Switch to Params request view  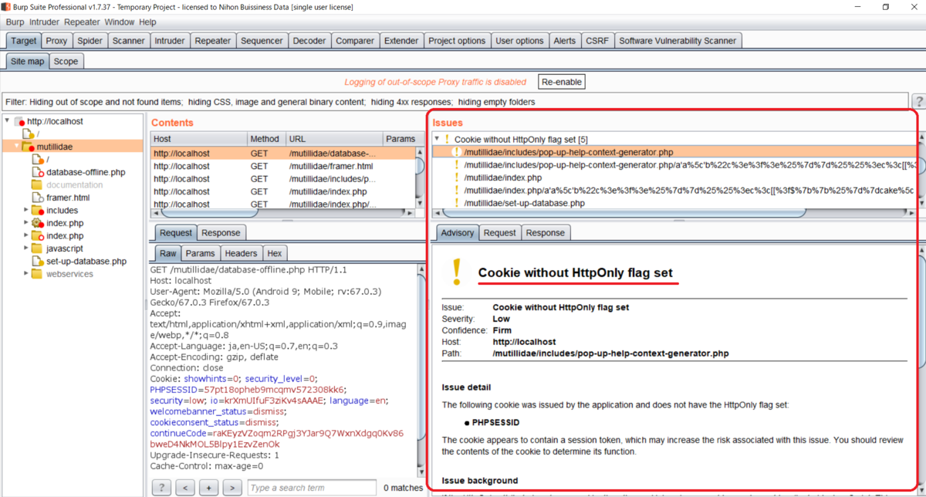pos(201,253)
